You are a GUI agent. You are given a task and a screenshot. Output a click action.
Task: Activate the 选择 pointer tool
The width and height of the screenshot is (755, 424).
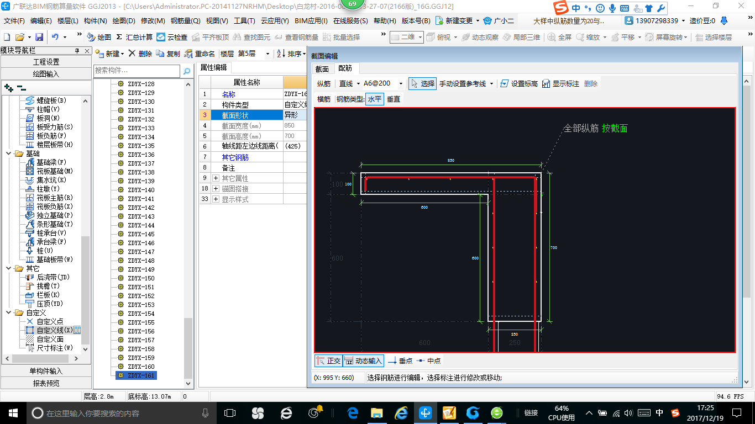point(422,83)
